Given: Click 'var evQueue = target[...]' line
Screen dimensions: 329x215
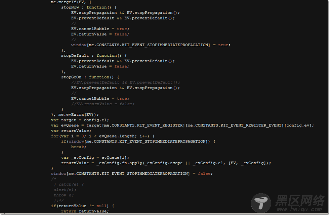Looking at the screenshot, I should click(182, 125).
